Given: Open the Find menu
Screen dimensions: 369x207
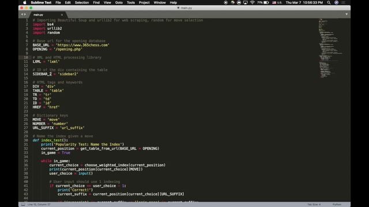Looking at the screenshot, I should (96, 2).
